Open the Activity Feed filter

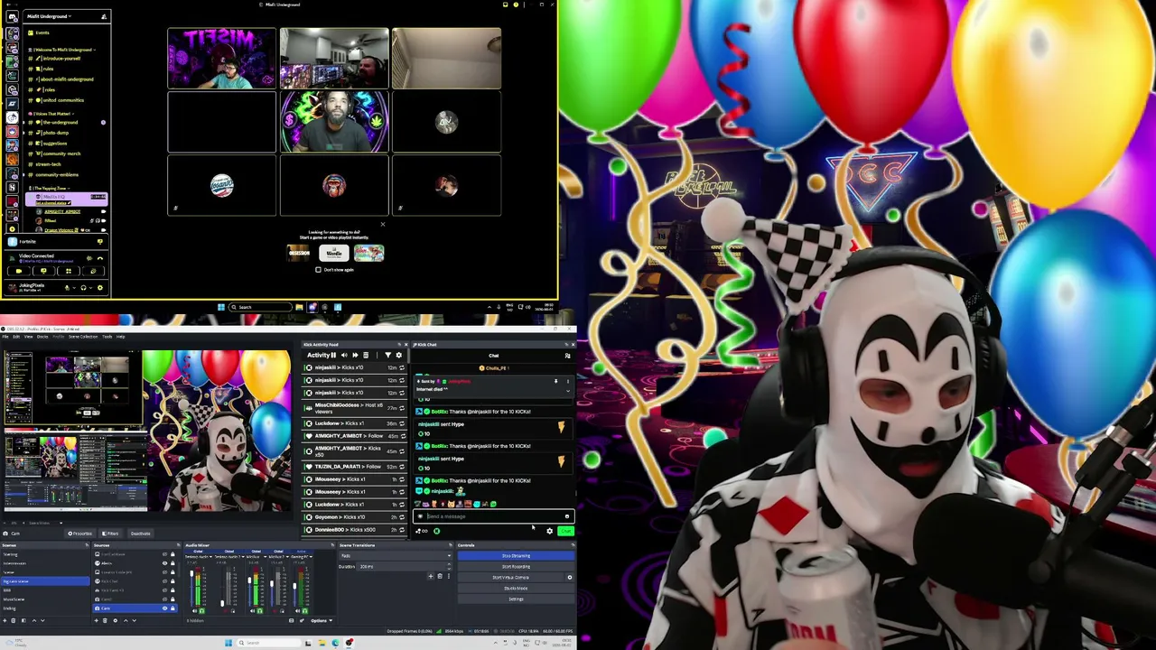click(x=388, y=355)
